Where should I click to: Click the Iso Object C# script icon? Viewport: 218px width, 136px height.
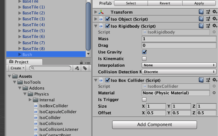pyautogui.click(x=101, y=19)
